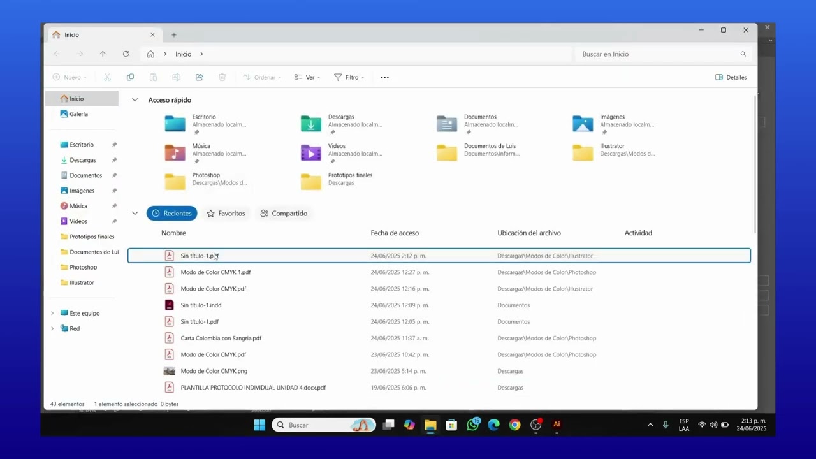The width and height of the screenshot is (816, 459).
Task: Toggle the Detalles pane
Action: pos(731,77)
